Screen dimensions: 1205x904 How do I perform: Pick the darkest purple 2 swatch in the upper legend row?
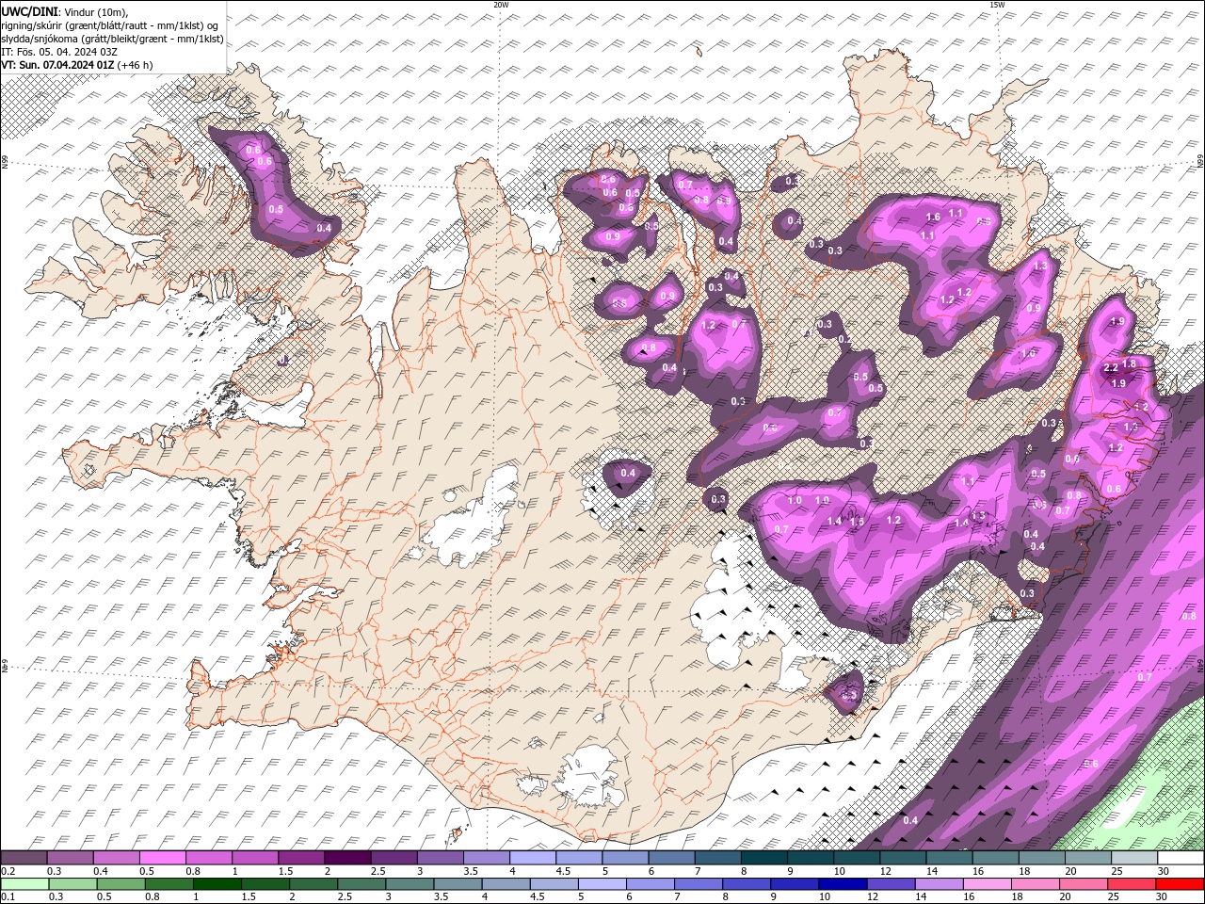(x=347, y=858)
